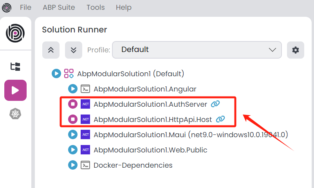Image resolution: width=314 pixels, height=188 pixels.
Task: Expand all tree items button
Action: tap(74, 50)
